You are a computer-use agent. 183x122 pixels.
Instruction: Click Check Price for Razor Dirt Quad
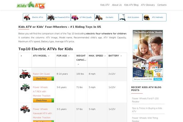[43, 79]
